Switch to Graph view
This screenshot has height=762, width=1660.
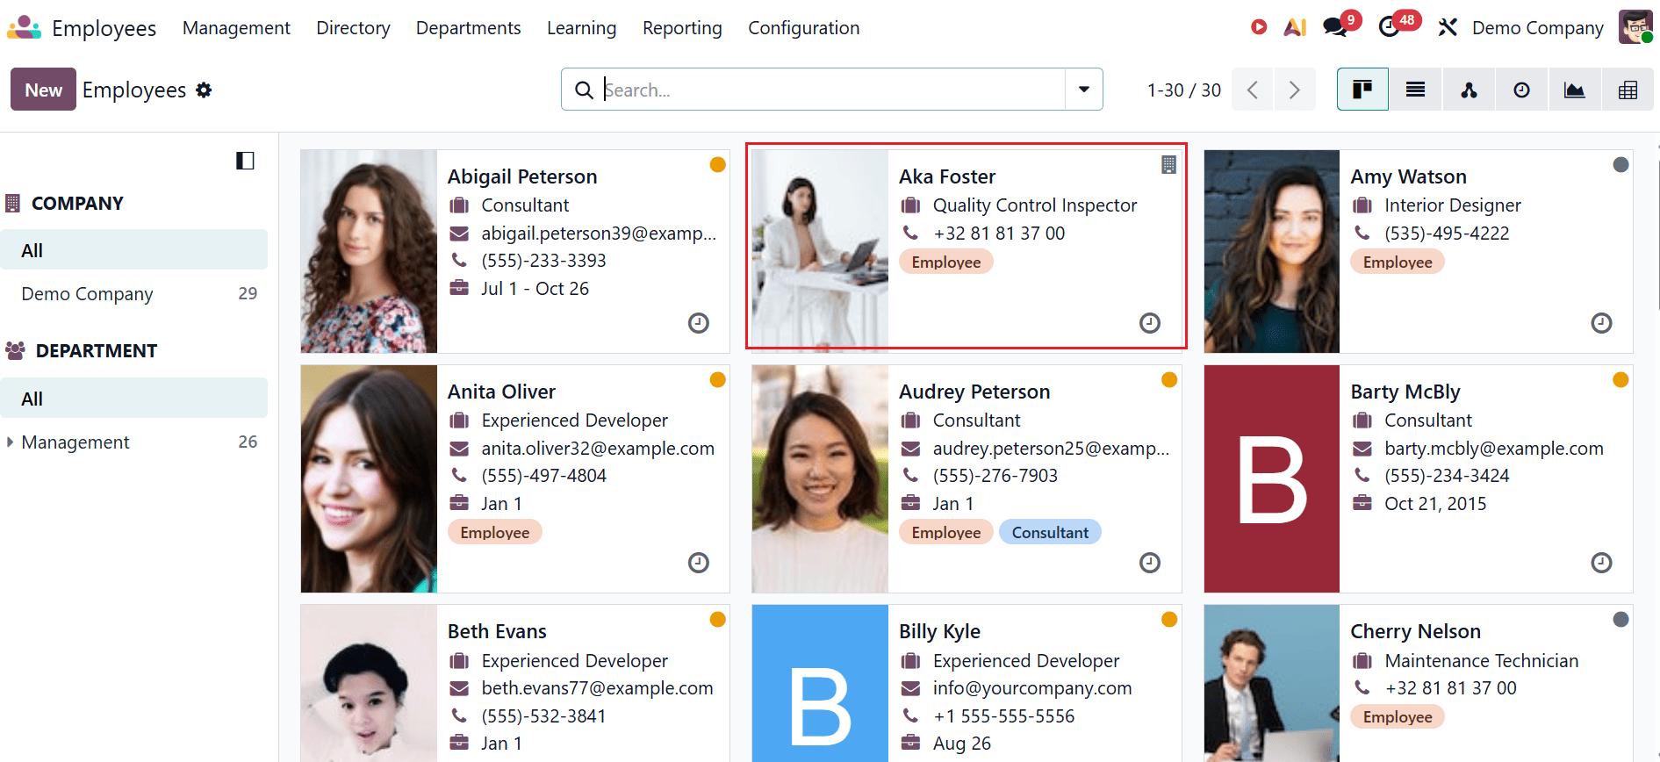[1575, 90]
